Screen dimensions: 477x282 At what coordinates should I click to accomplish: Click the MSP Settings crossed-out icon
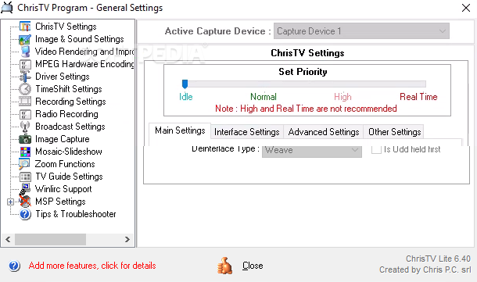25,202
